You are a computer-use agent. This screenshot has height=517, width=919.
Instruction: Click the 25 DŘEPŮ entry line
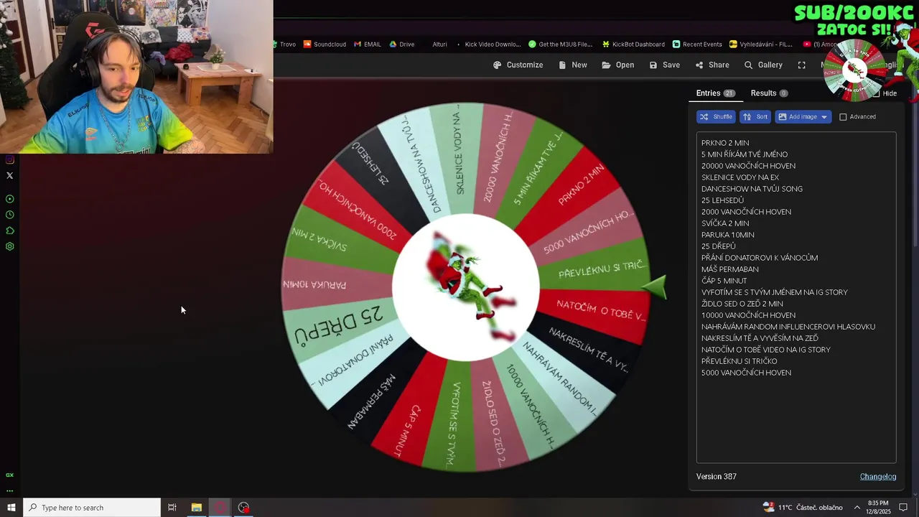719,246
